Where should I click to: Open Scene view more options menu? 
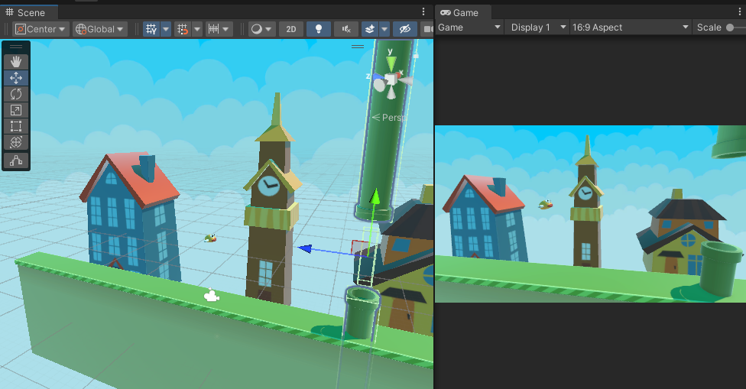423,11
